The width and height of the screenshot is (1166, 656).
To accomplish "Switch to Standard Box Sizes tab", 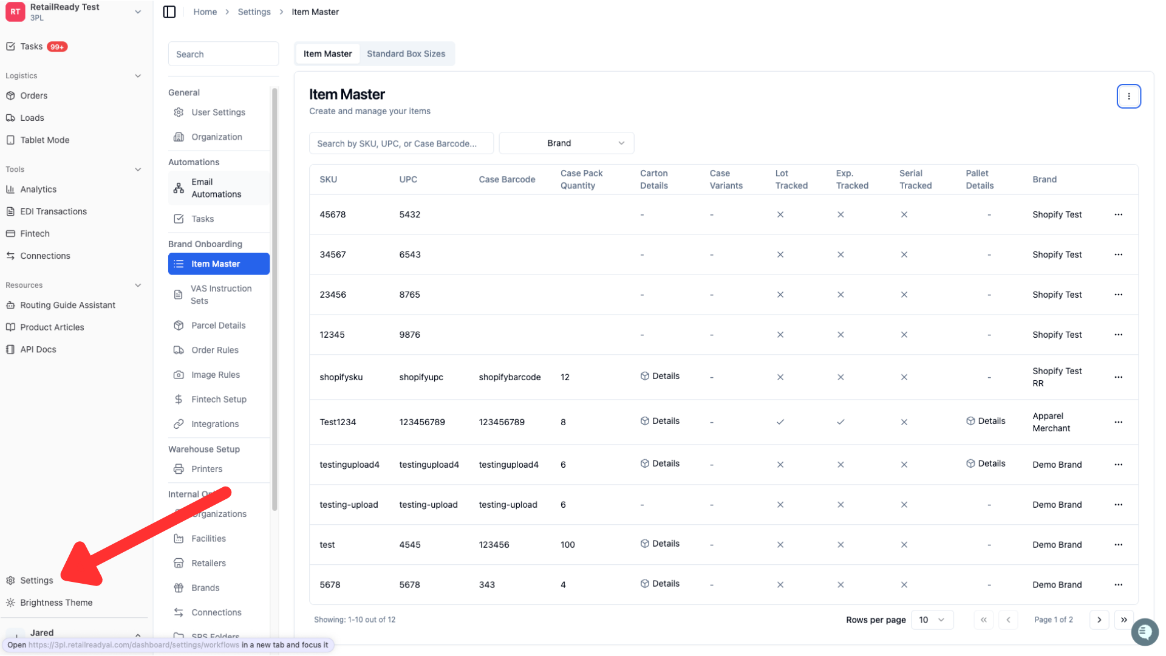I will click(x=406, y=53).
